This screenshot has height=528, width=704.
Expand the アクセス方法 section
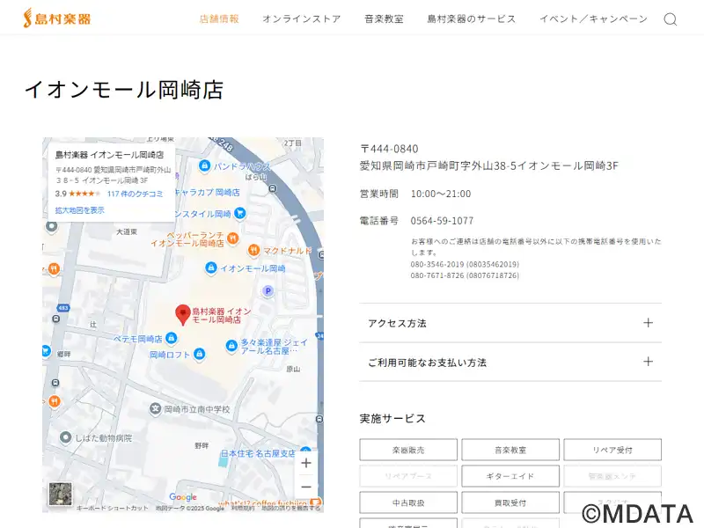coord(510,323)
